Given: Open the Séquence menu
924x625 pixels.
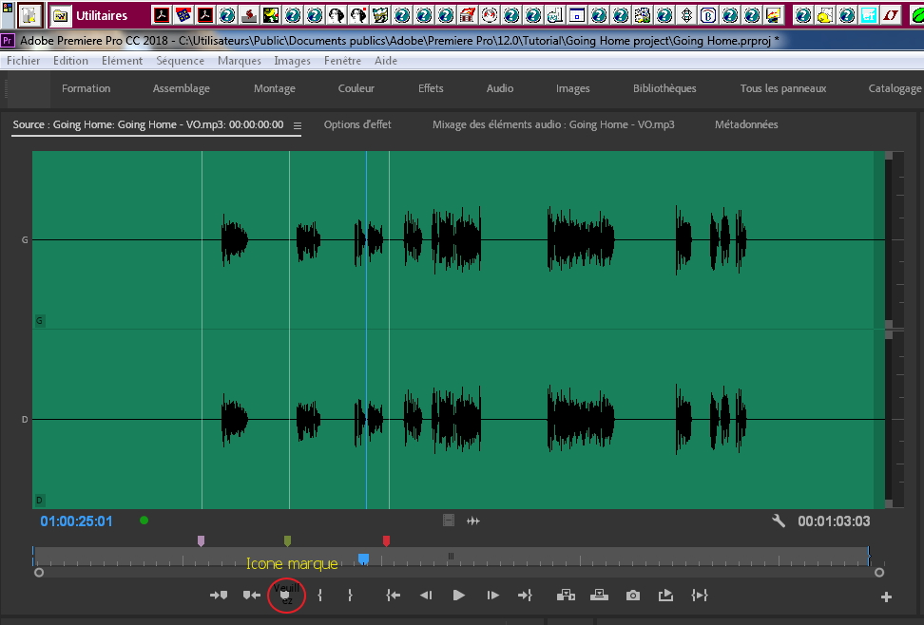Looking at the screenshot, I should tap(180, 61).
